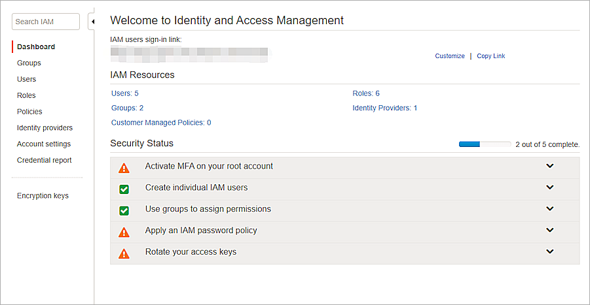Click the warning icon beside Apply IAM password policy
The width and height of the screenshot is (590, 305).
pyautogui.click(x=124, y=232)
